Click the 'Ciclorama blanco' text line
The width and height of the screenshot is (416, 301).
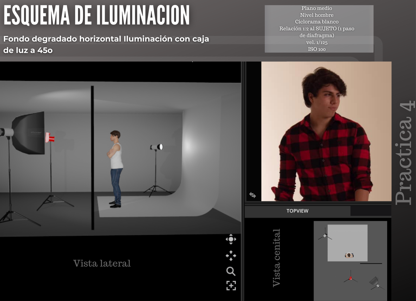click(x=317, y=22)
